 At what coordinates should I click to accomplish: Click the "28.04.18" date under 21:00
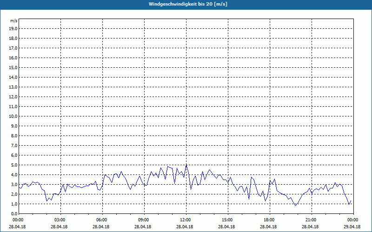point(310,227)
